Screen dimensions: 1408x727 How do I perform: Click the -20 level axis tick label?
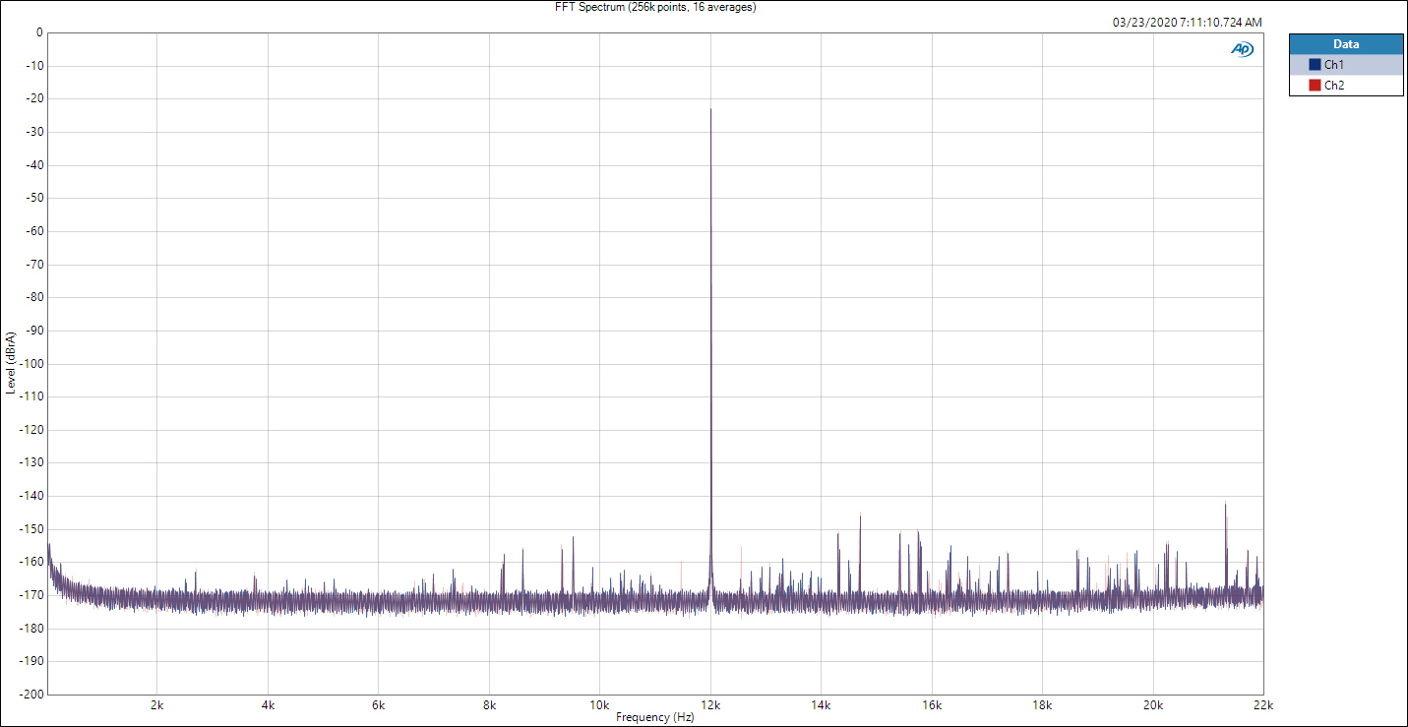coord(35,98)
